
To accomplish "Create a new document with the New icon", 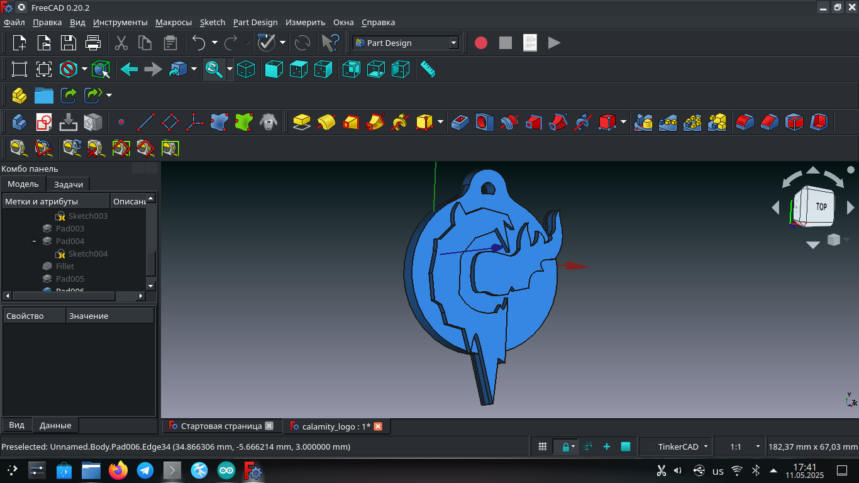I will [19, 43].
